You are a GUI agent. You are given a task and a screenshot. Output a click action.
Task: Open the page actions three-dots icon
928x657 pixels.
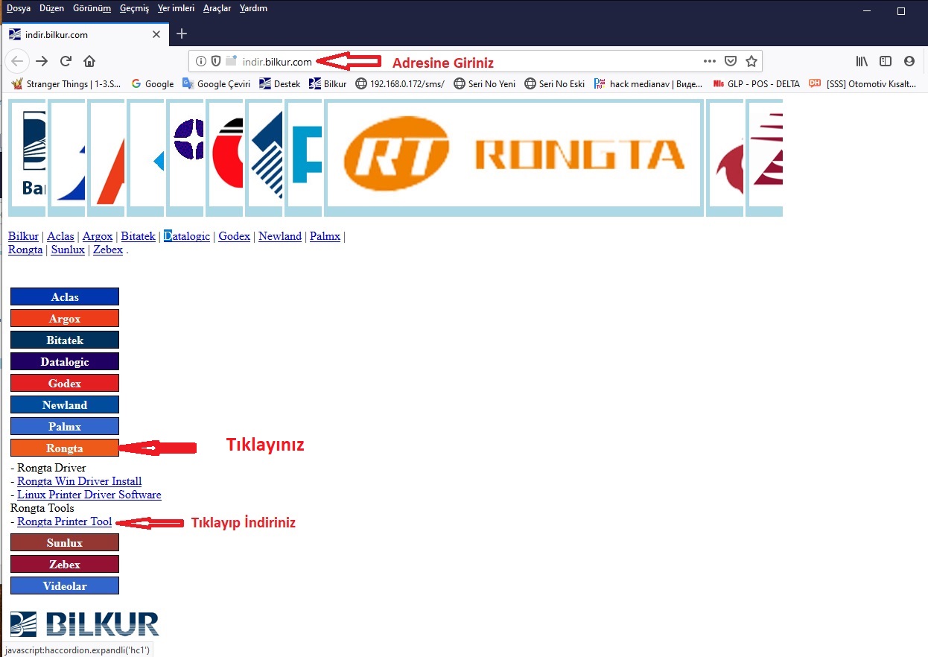tap(710, 61)
